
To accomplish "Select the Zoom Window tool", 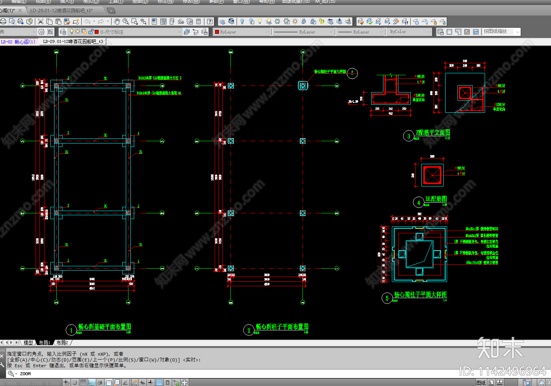I will (134, 21).
